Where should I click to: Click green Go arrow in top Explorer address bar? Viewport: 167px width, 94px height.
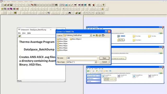[161, 33]
